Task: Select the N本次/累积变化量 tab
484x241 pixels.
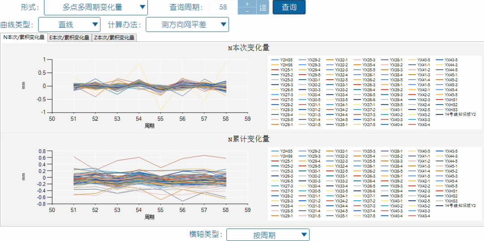Action: point(24,37)
